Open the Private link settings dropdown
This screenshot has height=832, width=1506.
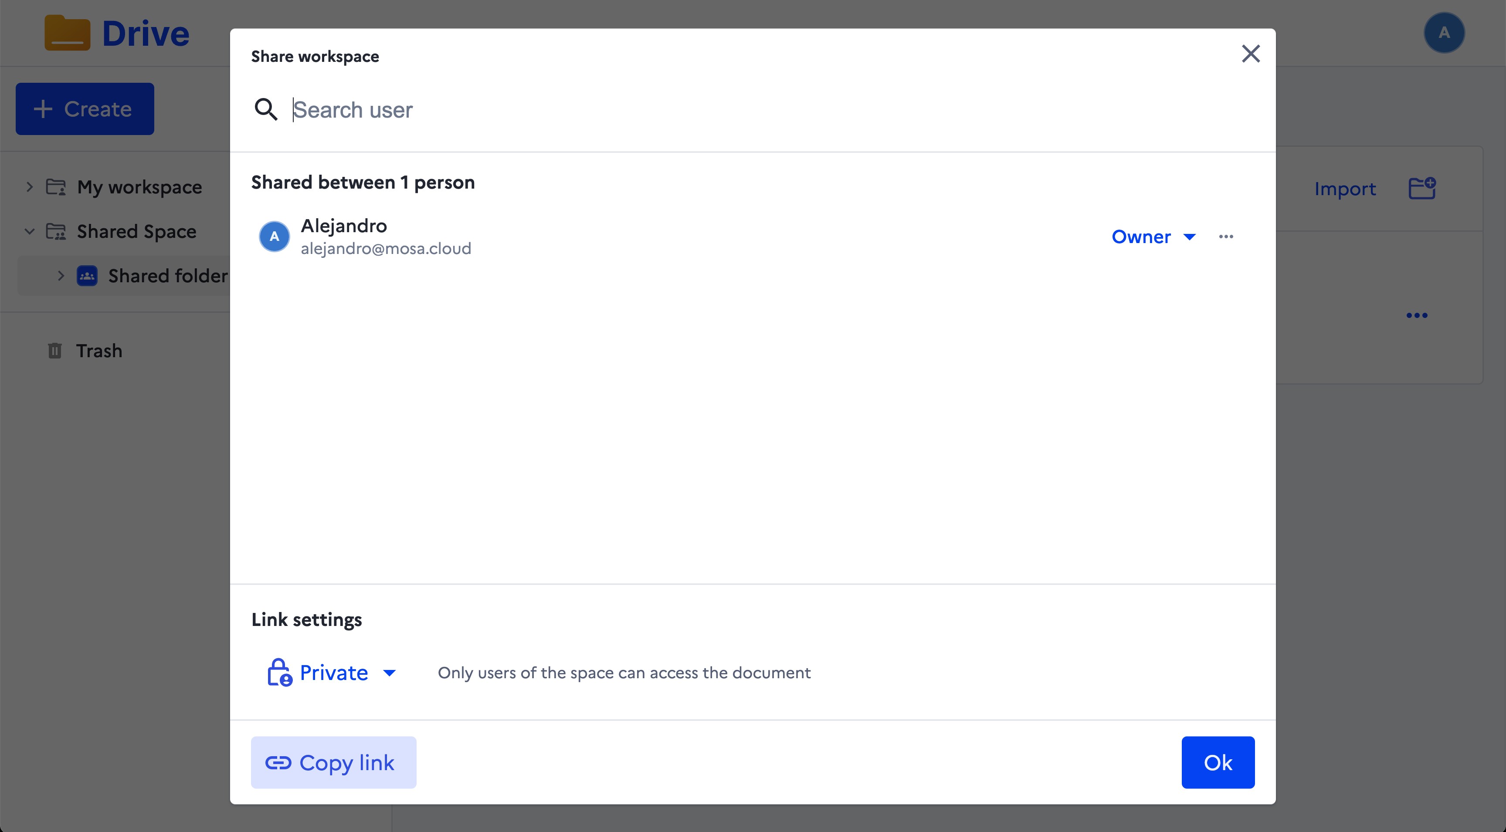click(332, 673)
